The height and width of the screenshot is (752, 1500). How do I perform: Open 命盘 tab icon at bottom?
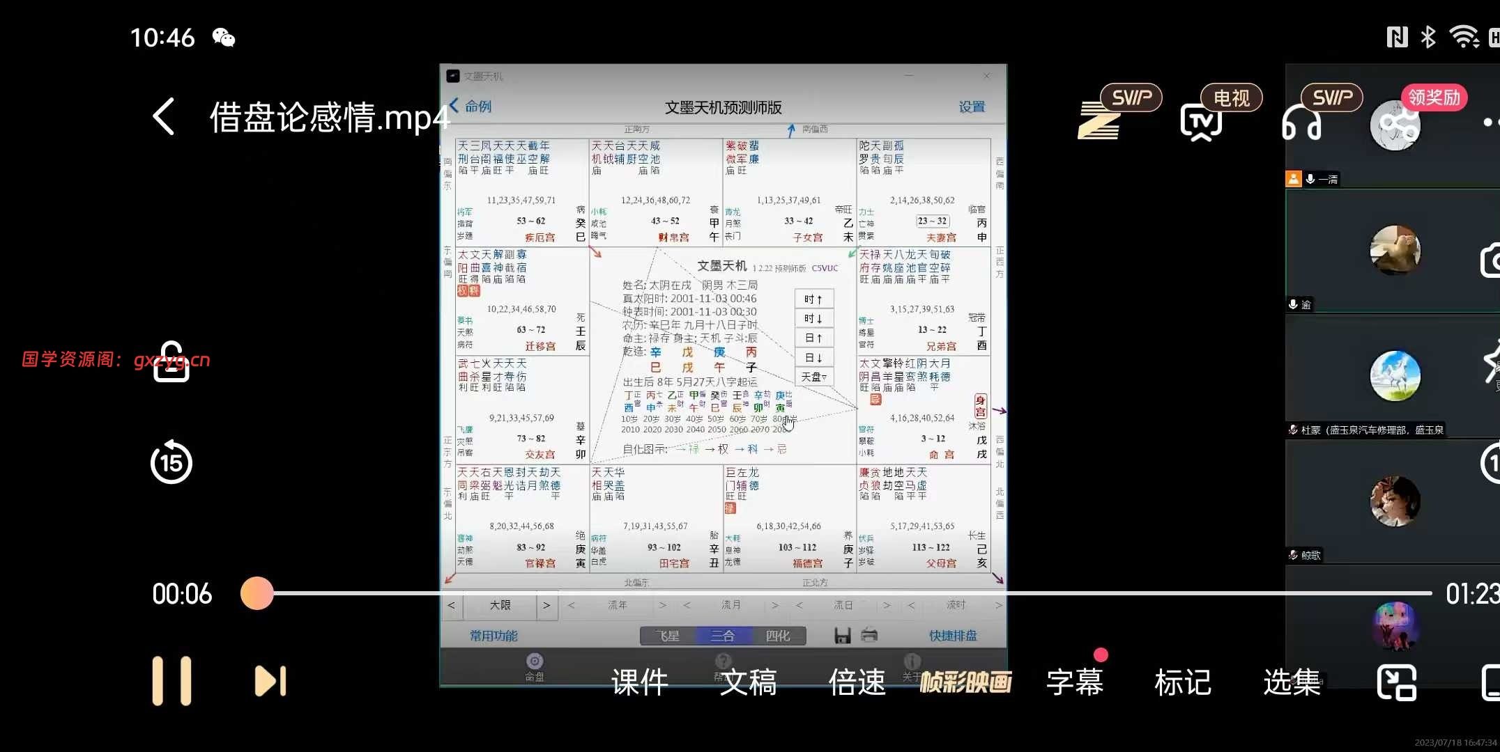(535, 667)
